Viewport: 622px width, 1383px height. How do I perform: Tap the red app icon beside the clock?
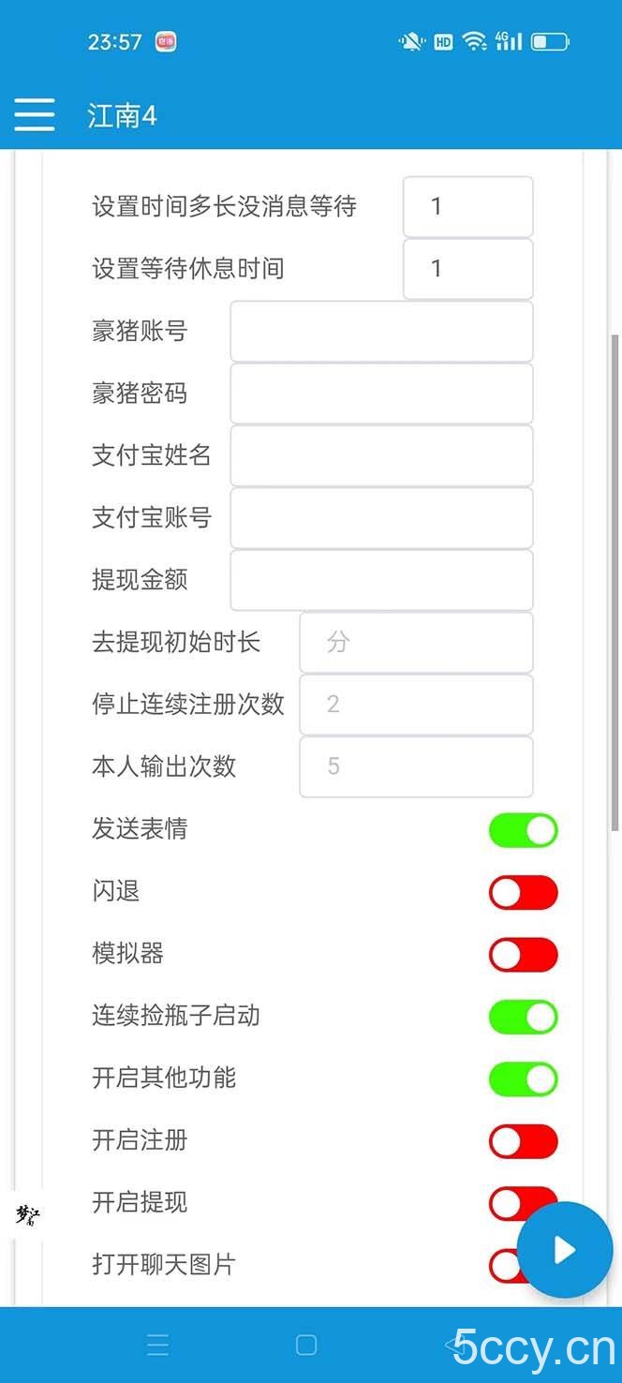(165, 42)
